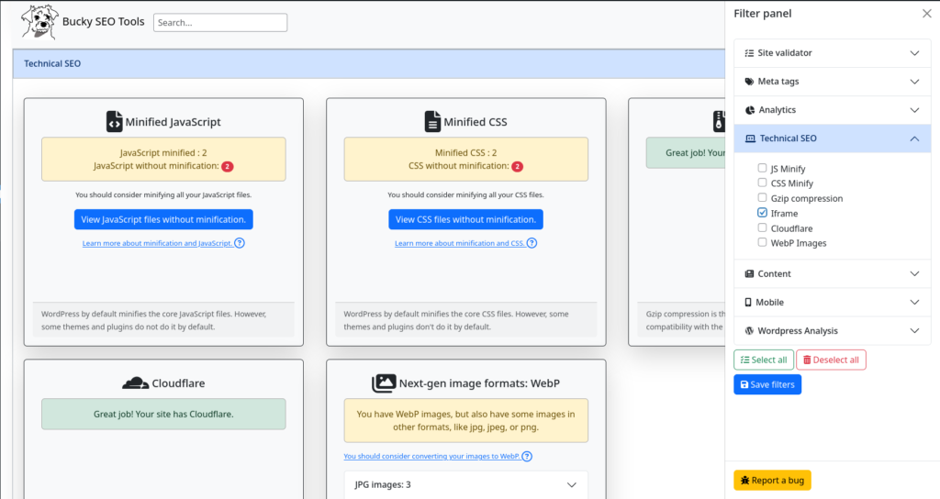Click the help icon beside JavaScript minification link
This screenshot has width=940, height=499.
click(x=240, y=243)
